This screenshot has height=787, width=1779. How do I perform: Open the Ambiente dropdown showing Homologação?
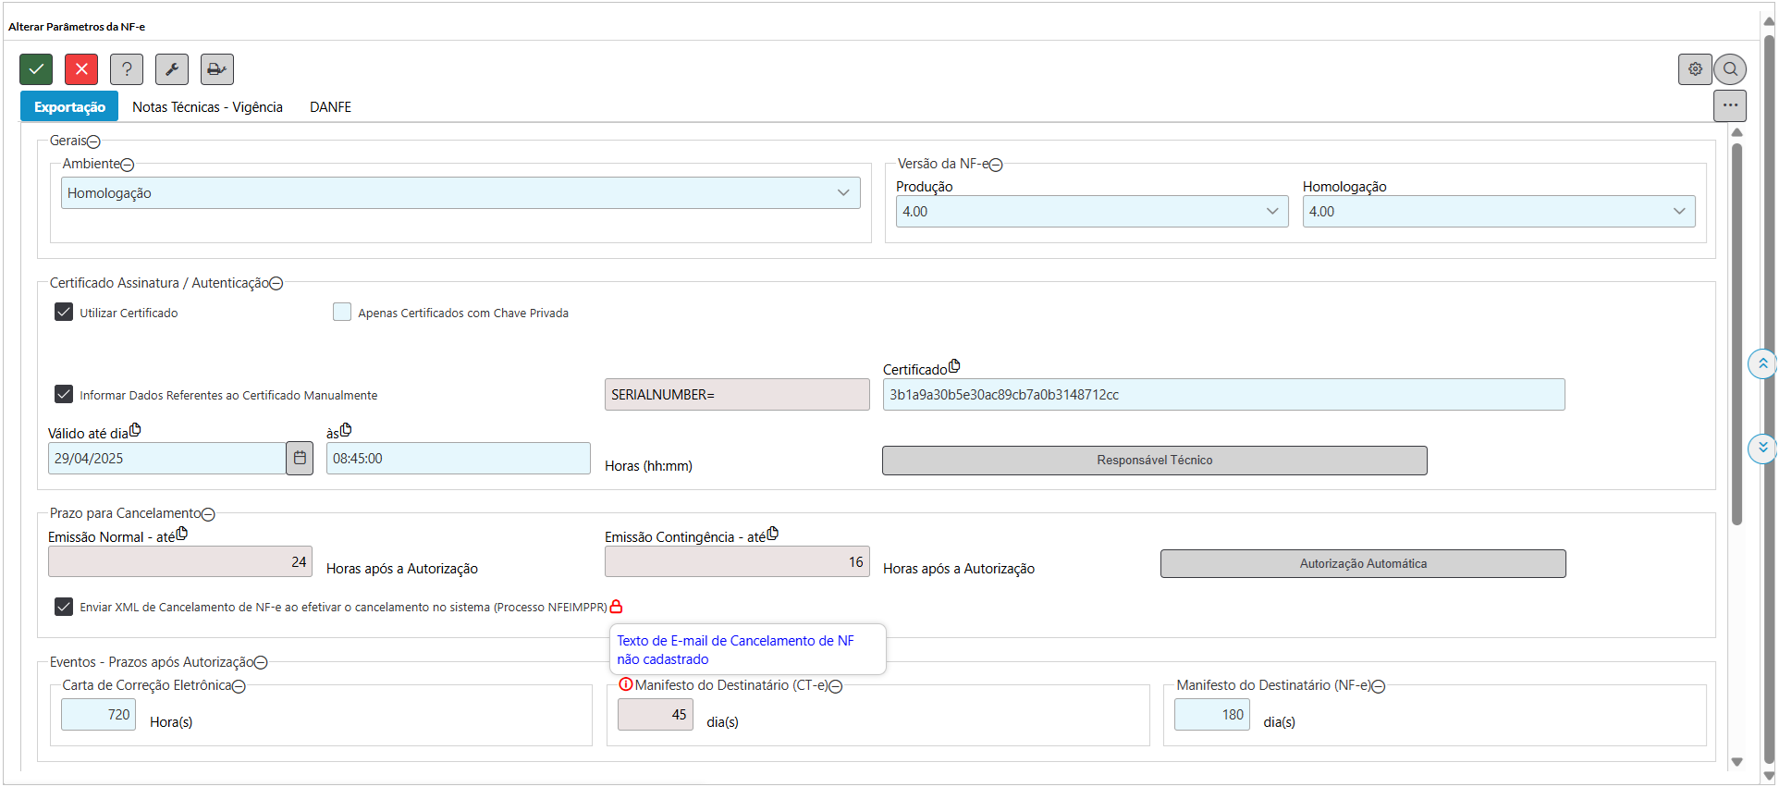460,193
